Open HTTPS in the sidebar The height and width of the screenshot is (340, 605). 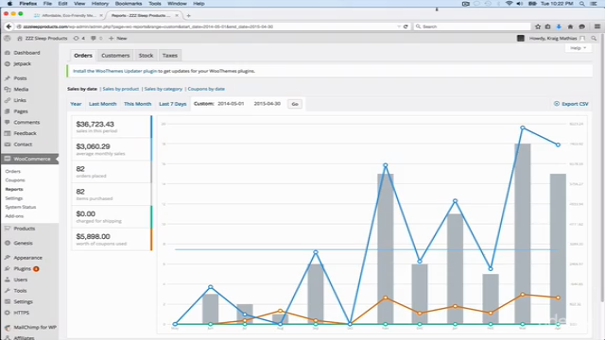pos(21,313)
